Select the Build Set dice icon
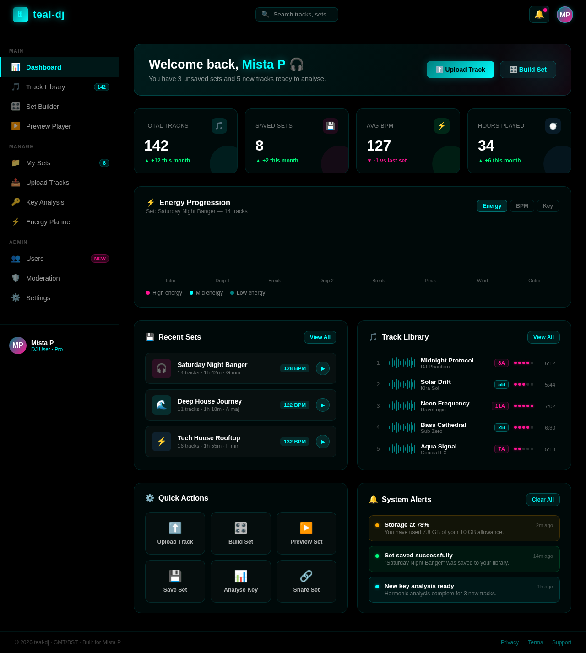Viewport: 586px width, 653px height. coord(240,528)
